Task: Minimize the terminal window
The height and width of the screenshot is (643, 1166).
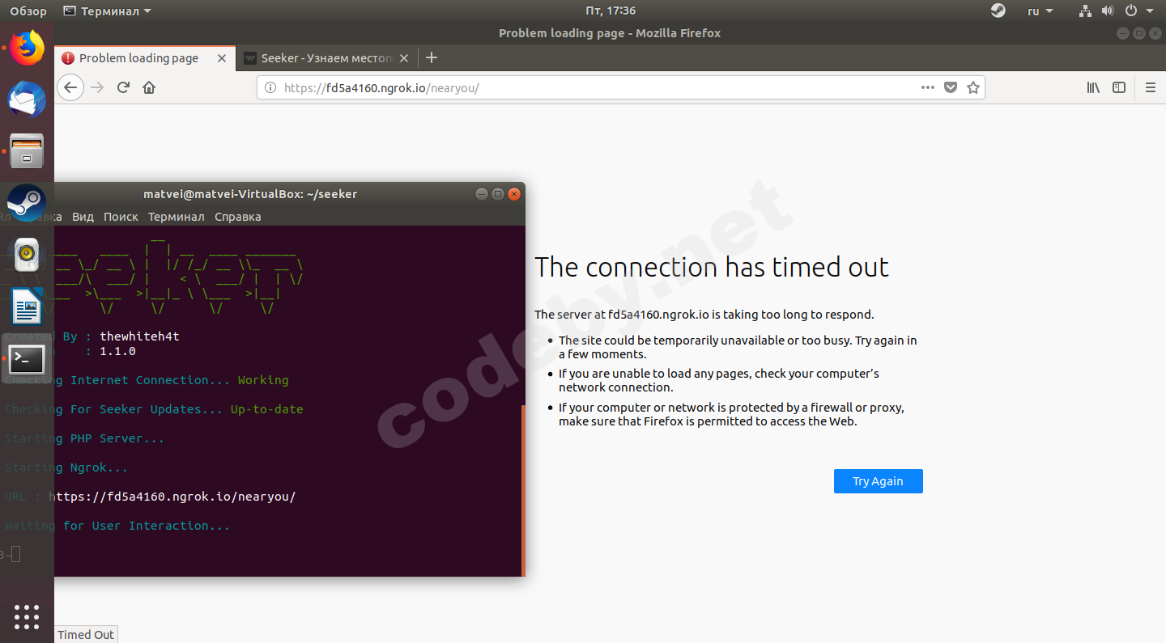Action: pos(482,194)
